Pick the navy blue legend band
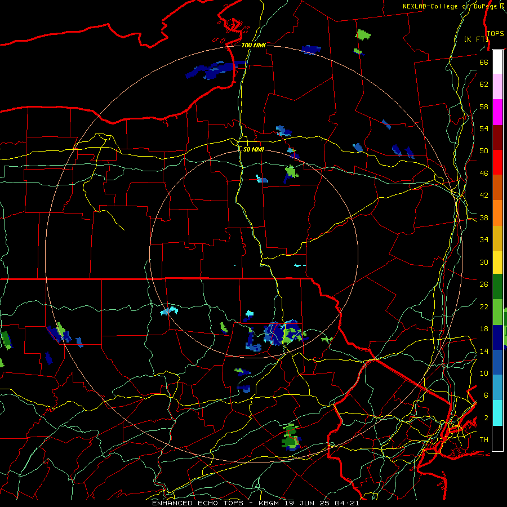 tap(497, 337)
